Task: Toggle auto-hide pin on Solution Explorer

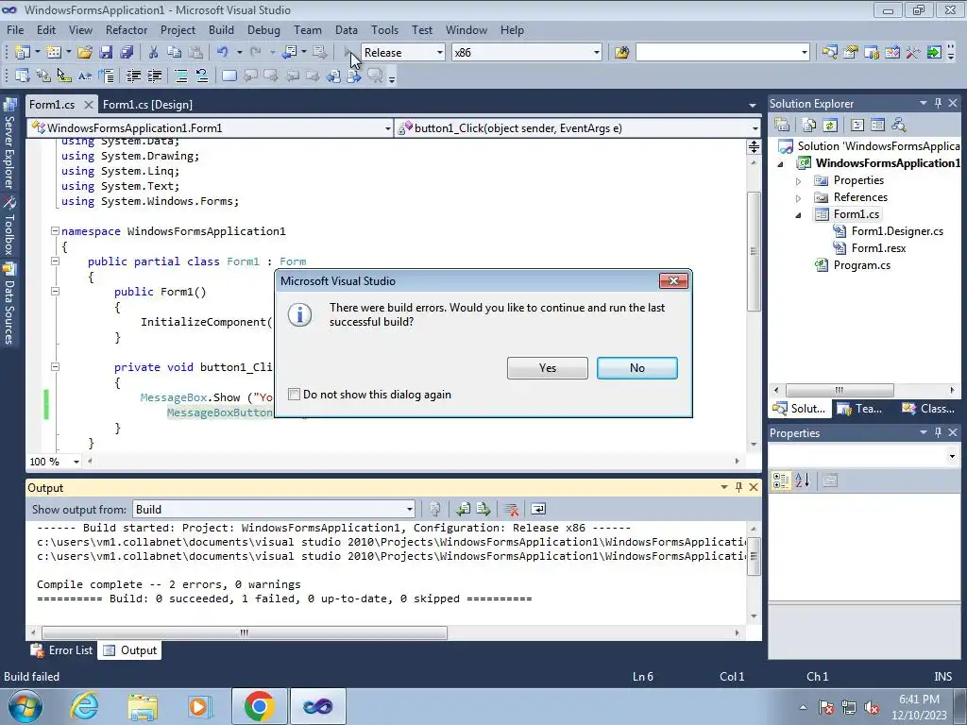Action: 938,104
